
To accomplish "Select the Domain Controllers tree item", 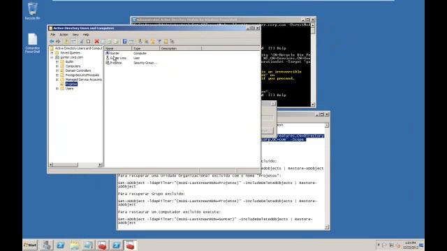I will (x=78, y=70).
